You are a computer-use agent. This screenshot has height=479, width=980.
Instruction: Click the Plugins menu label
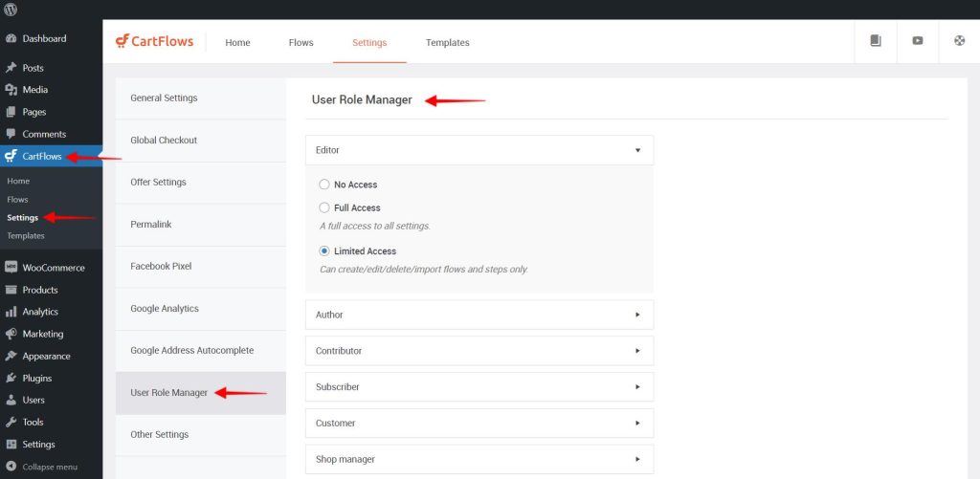pos(37,379)
